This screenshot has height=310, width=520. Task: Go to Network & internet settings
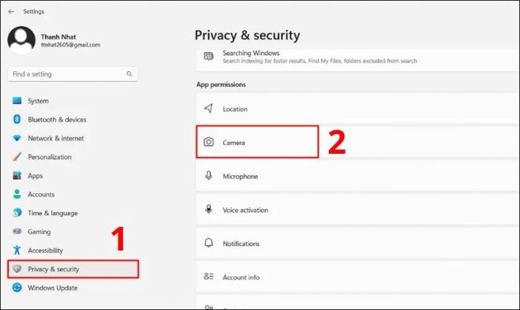click(x=56, y=138)
